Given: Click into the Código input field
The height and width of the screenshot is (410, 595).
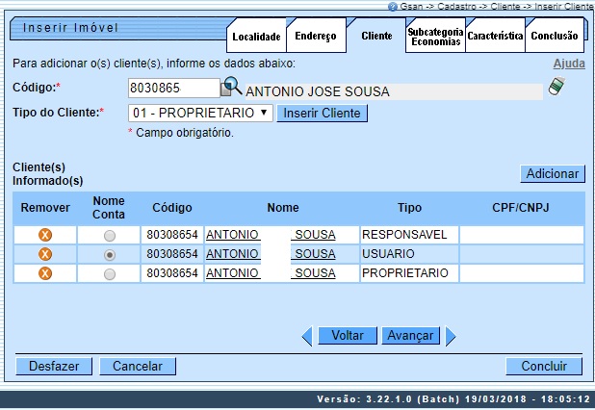Looking at the screenshot, I should 173,88.
